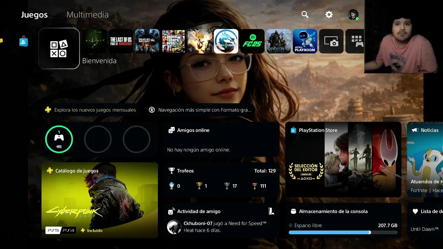This screenshot has width=443, height=249.
Task: Select the second empty controller slot
Action: (98, 139)
